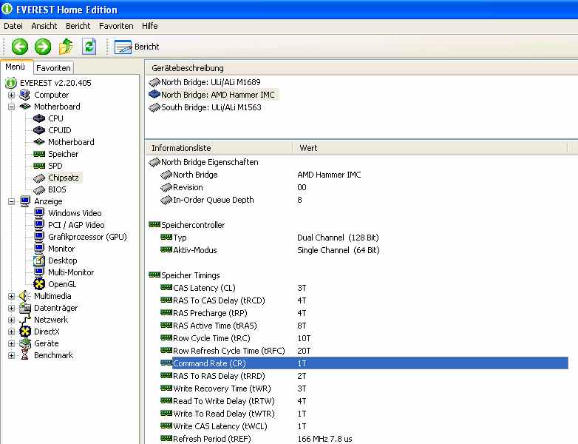Screen dimensions: 578x444
Task: Select the CPU chip icon in tree
Action: pyautogui.click(x=40, y=118)
